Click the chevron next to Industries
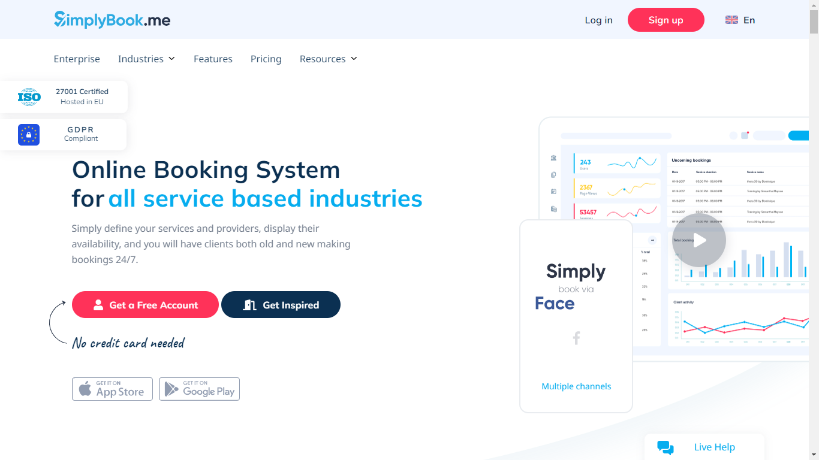Viewport: 819px width, 460px height. click(171, 59)
